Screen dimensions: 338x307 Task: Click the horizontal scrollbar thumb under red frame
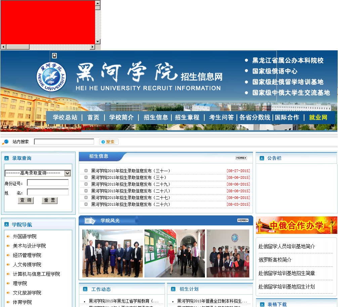(18, 47)
